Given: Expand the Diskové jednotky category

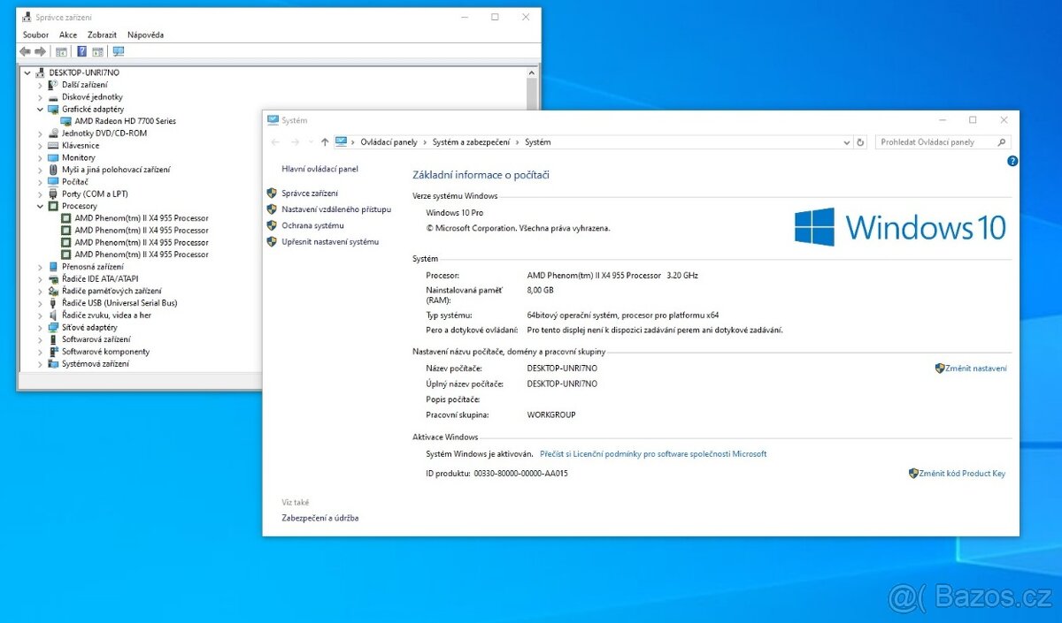Looking at the screenshot, I should (x=40, y=97).
